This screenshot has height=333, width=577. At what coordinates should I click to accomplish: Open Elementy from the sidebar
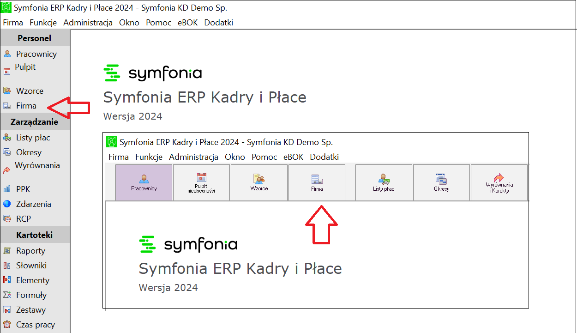[x=32, y=280]
